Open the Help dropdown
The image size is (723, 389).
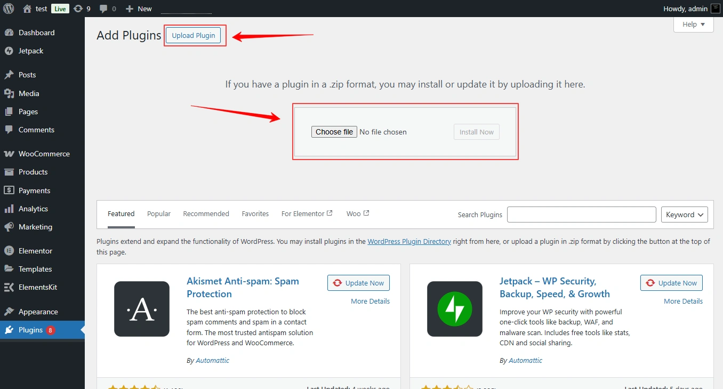tap(693, 24)
